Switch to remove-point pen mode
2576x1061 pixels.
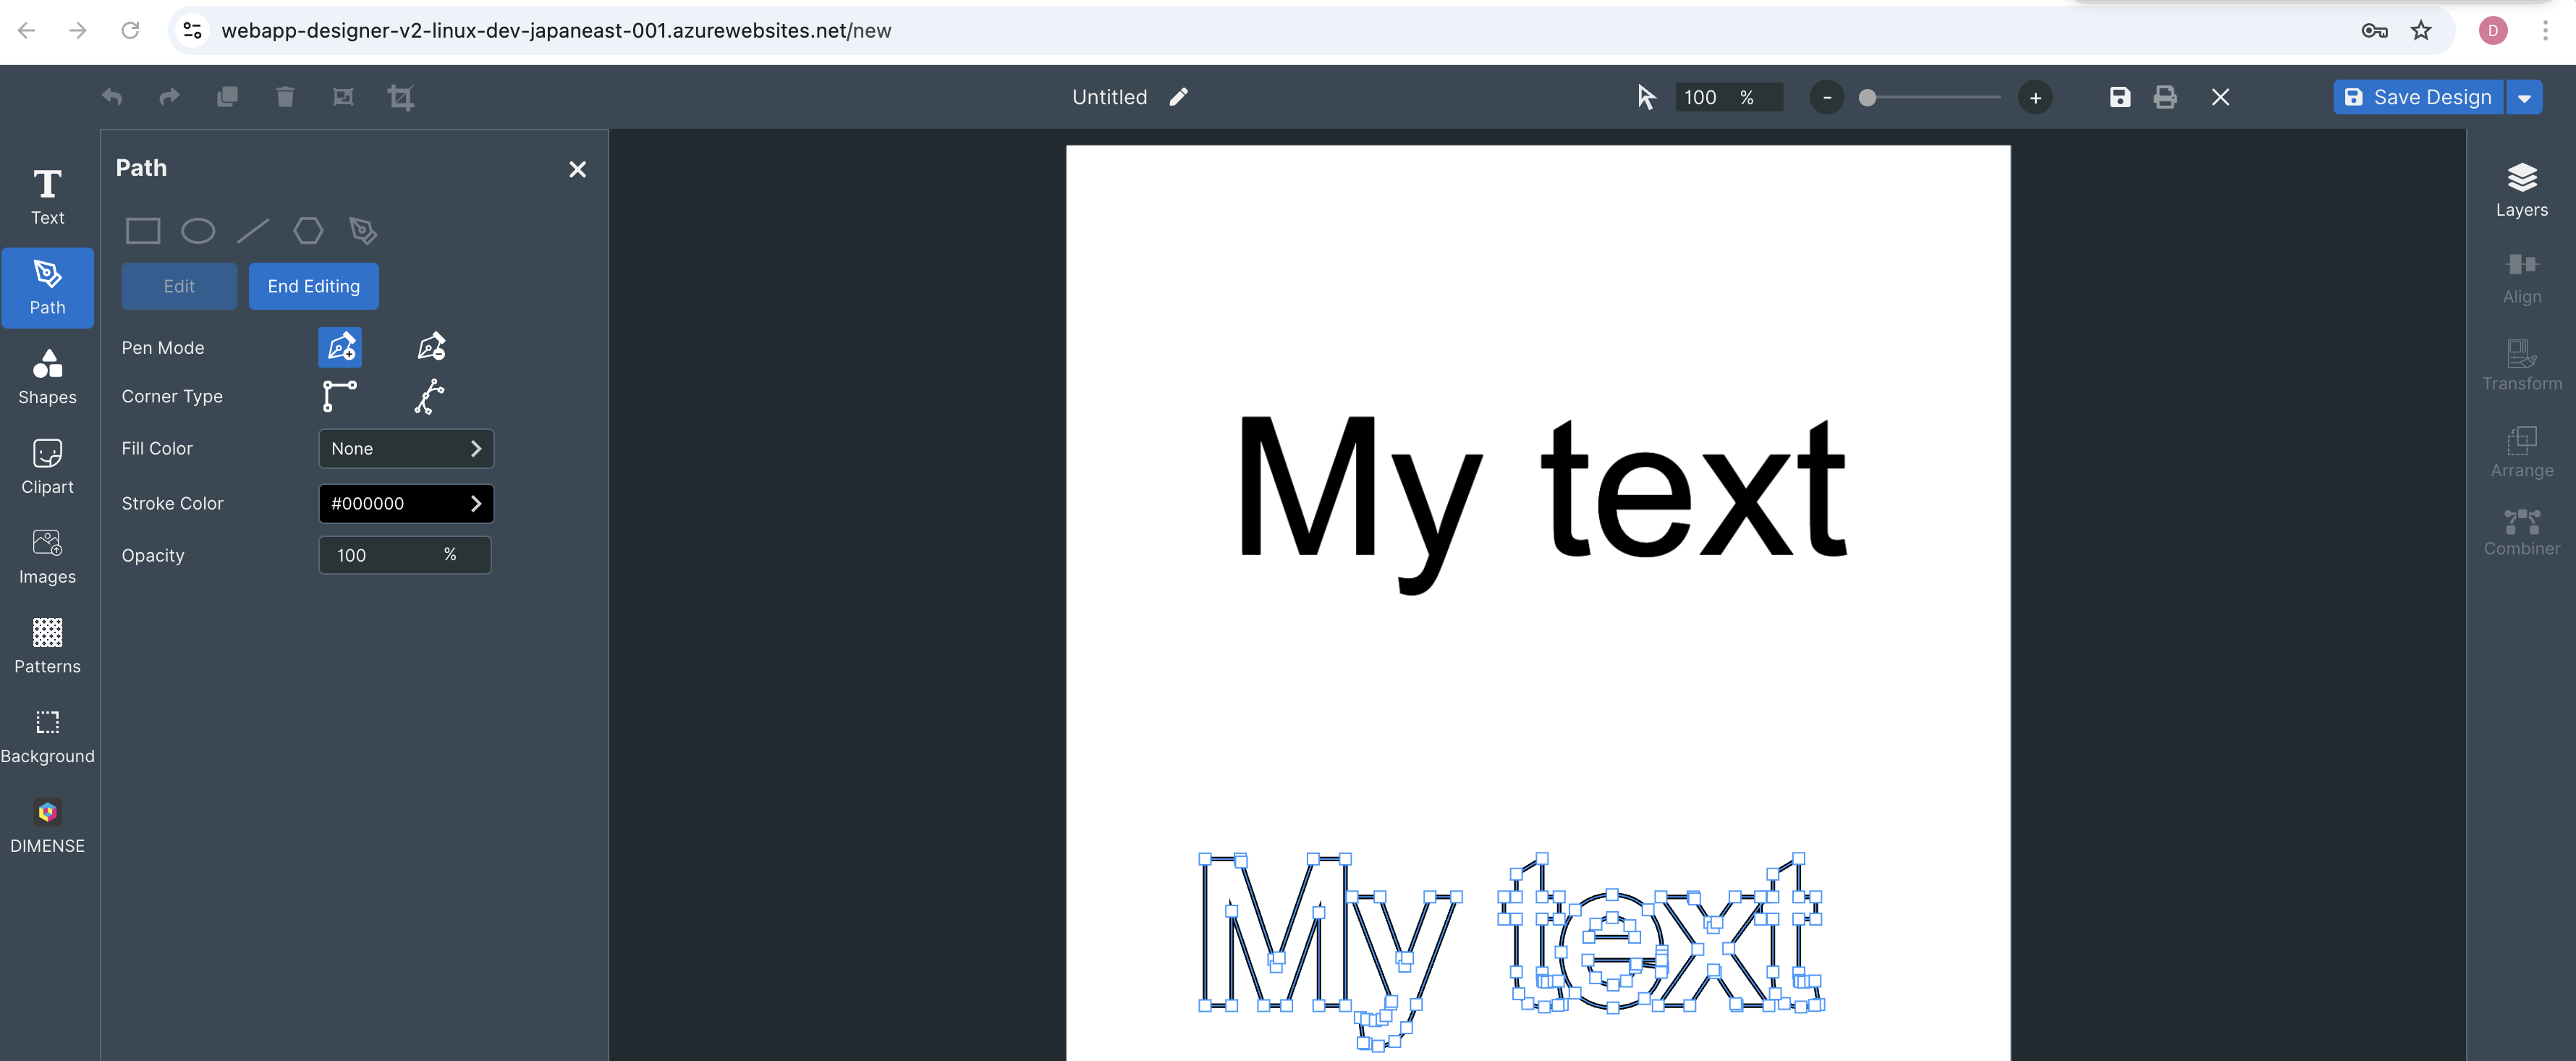pyautogui.click(x=431, y=347)
